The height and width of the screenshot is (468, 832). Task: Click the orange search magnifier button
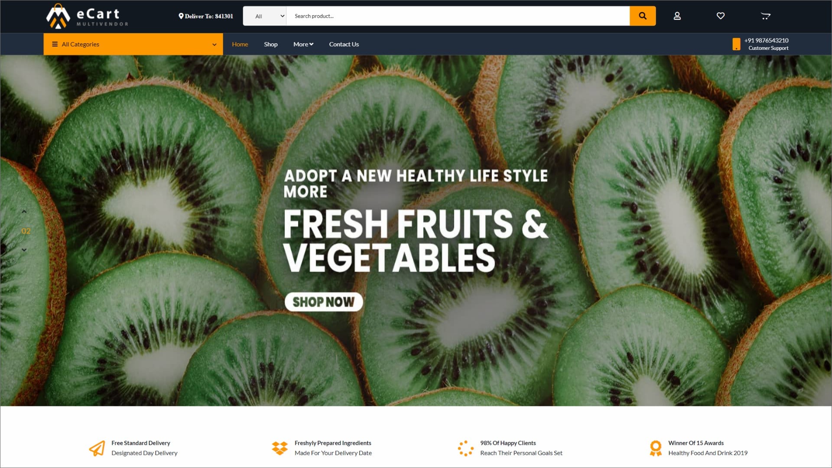click(x=642, y=16)
